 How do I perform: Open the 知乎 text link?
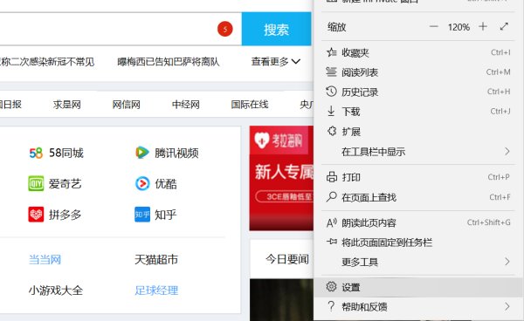[x=165, y=215]
